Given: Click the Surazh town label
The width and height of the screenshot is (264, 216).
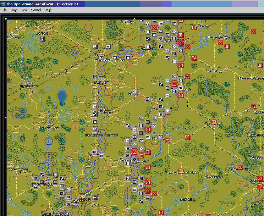Looking at the screenshot, I should [187, 199].
